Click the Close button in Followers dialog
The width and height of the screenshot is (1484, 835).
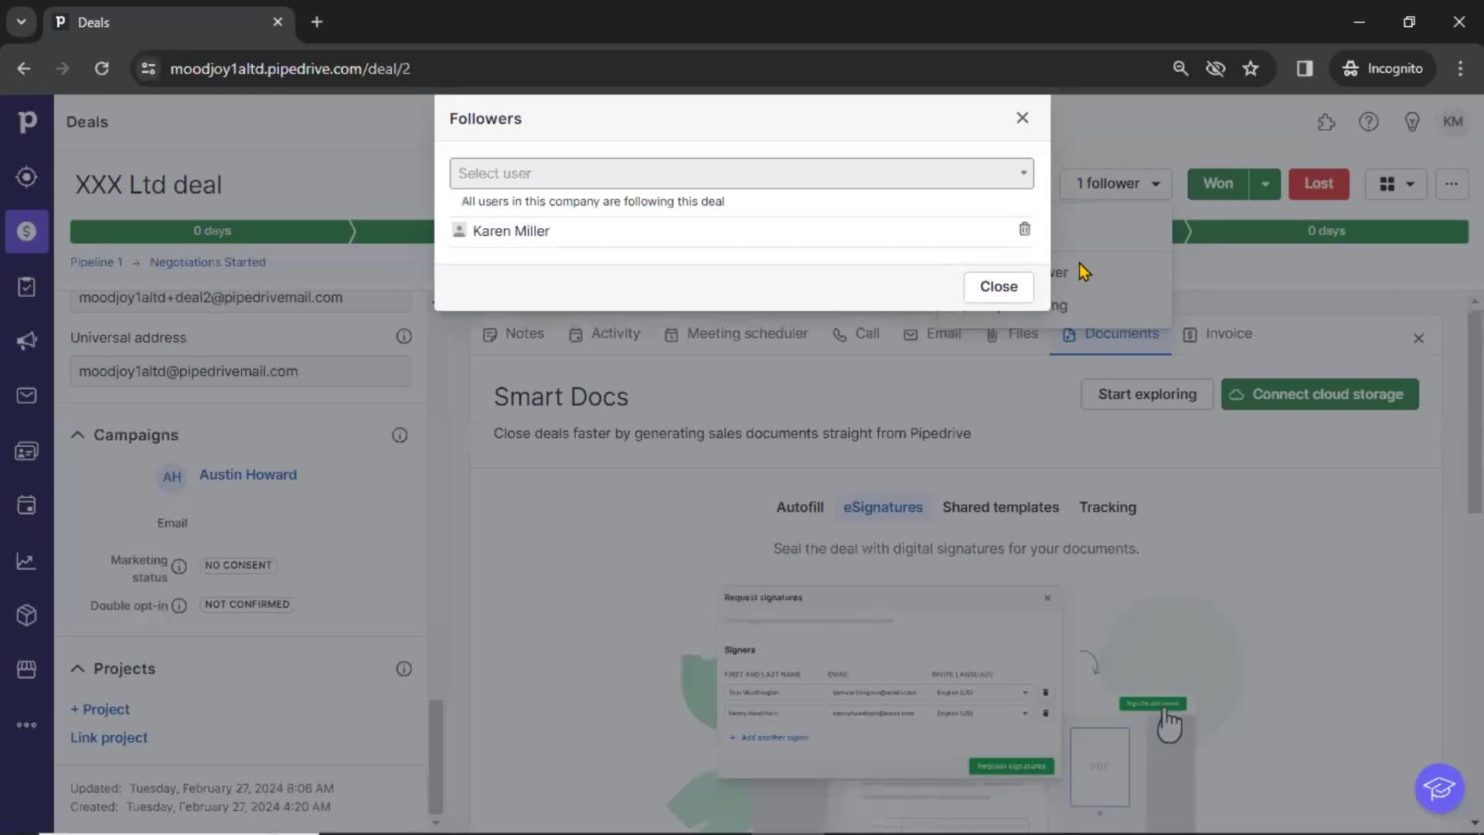998,285
